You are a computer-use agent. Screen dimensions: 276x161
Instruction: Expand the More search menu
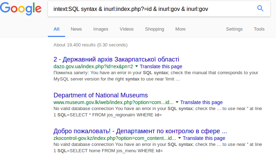pyautogui.click(x=180, y=29)
